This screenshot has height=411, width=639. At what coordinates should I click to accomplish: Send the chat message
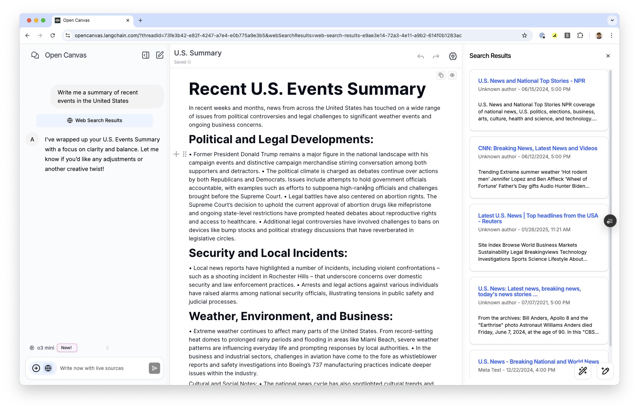(154, 368)
